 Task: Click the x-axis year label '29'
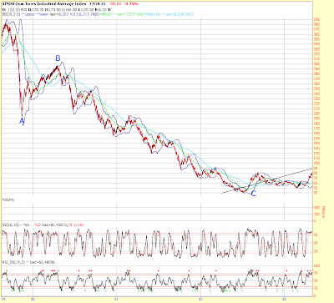3,300
